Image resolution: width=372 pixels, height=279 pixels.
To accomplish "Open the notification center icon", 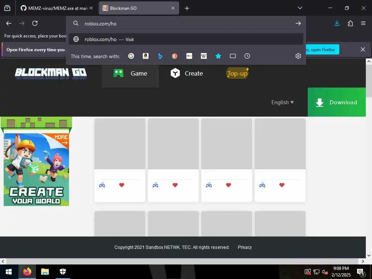I will (x=360, y=272).
